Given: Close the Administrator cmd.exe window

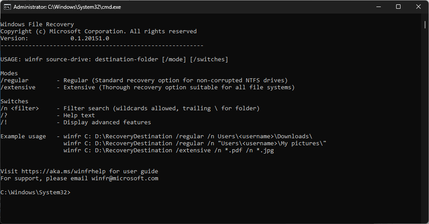Looking at the screenshot, I should (418, 7).
